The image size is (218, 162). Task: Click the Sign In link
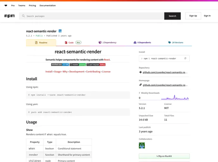pyautogui.click(x=207, y=16)
